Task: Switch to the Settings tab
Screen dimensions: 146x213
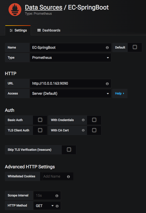Action: 18,30
